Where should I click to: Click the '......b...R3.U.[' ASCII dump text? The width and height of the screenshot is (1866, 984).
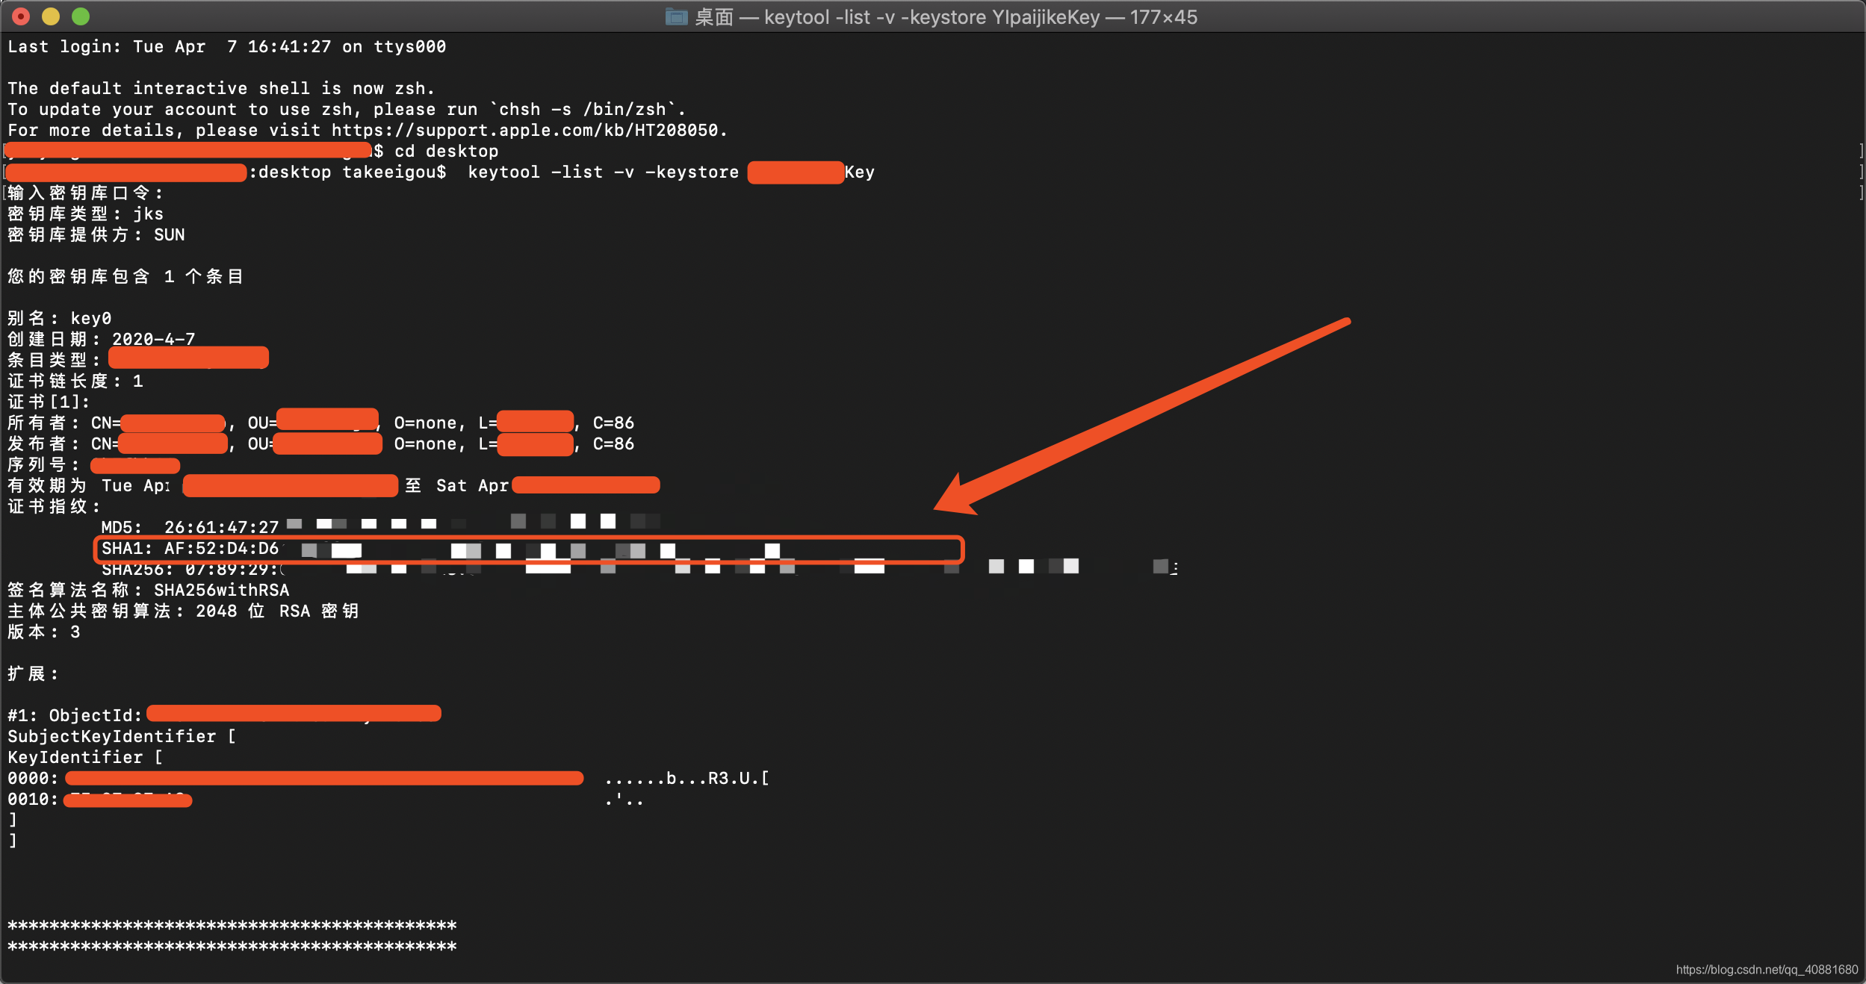point(686,778)
